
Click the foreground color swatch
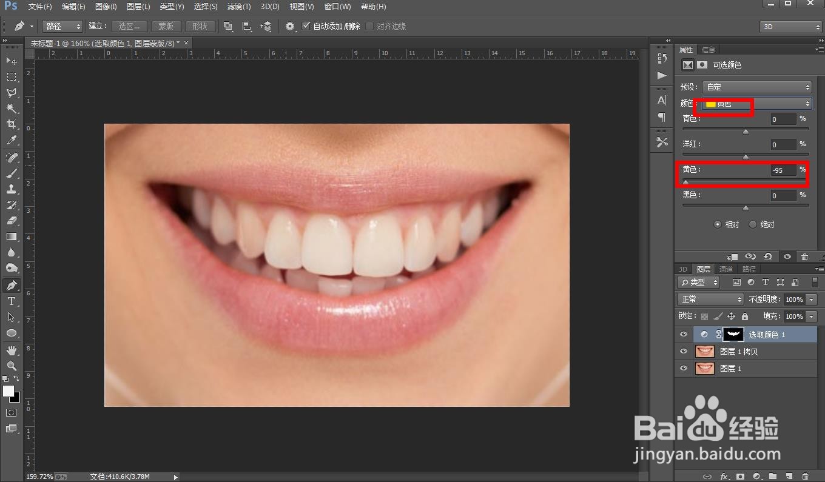point(8,392)
